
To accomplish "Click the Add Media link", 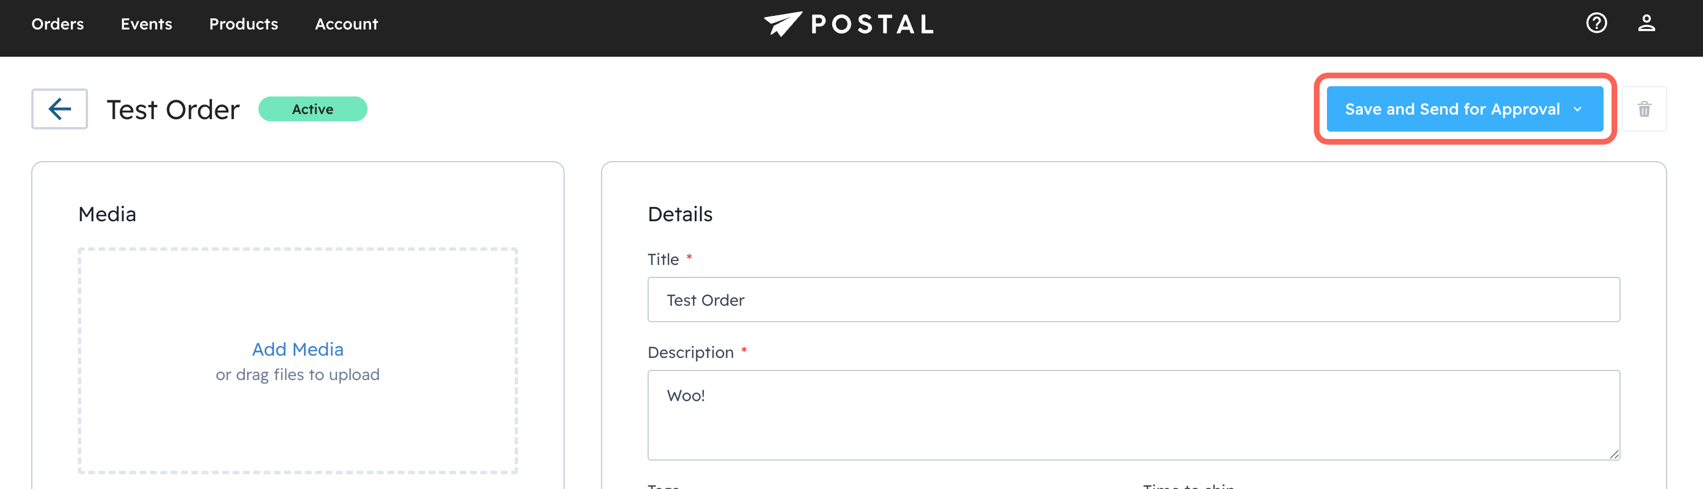I will click(x=298, y=349).
